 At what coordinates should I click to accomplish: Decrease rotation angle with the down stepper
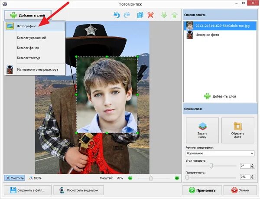[x=252, y=167]
